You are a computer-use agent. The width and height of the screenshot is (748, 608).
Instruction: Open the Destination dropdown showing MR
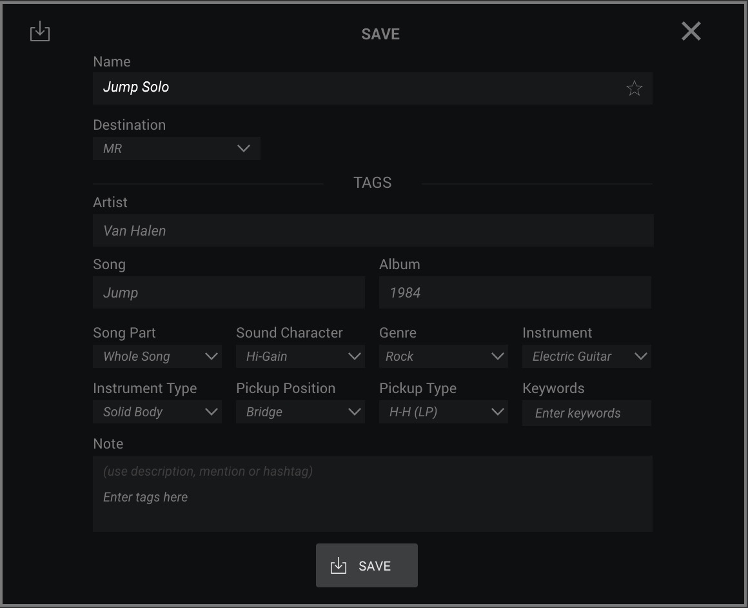(177, 148)
